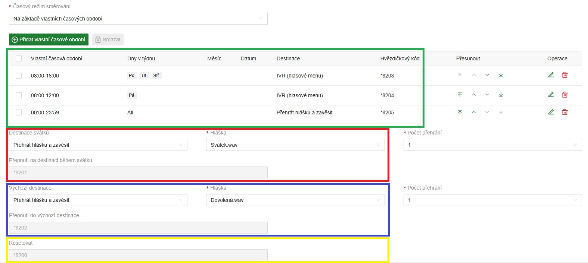Move the 08:00-12:00 row to bottom
The height and width of the screenshot is (263, 588).
501,95
